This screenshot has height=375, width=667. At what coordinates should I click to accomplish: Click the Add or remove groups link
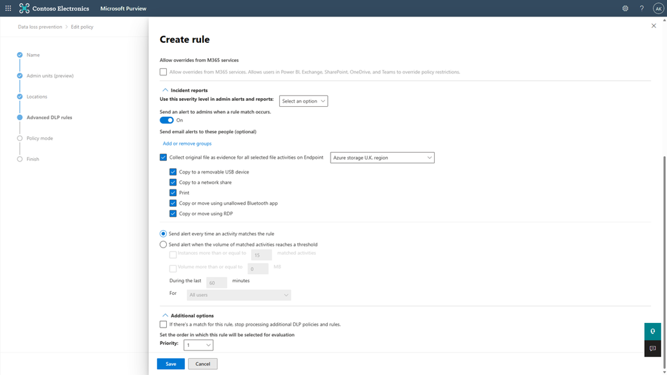coord(187,143)
